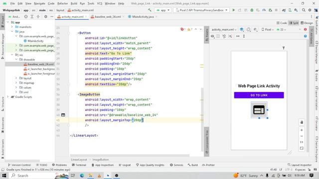The image size is (319, 179).
Task: Open the Build menu
Action: tap(74, 3)
